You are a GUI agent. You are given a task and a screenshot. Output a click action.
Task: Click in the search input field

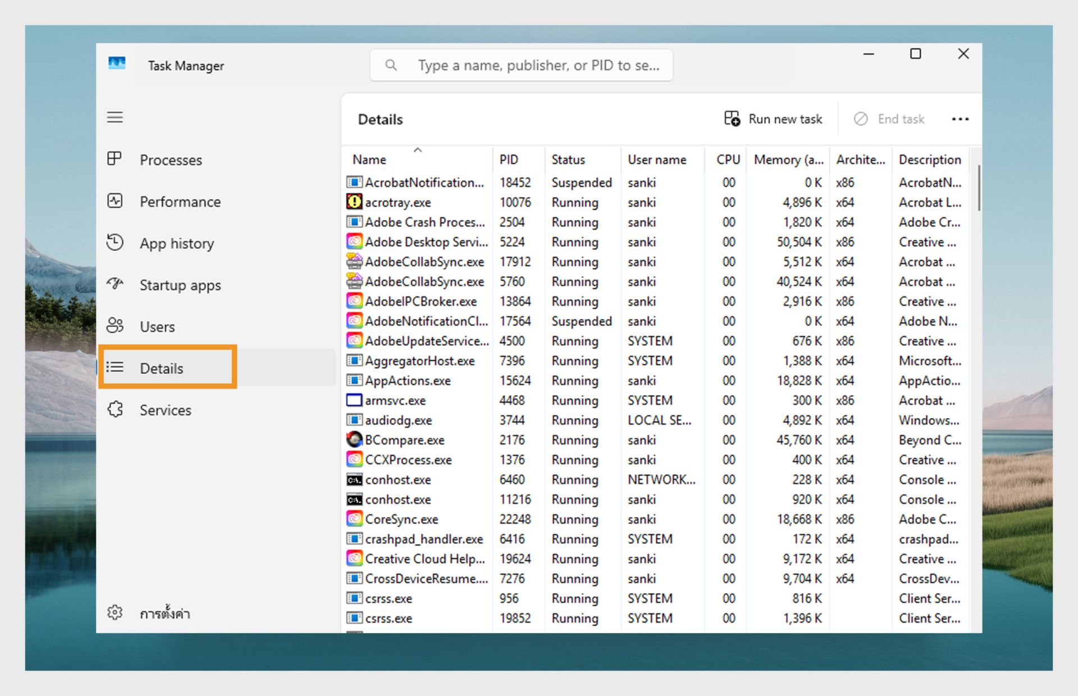pos(538,66)
